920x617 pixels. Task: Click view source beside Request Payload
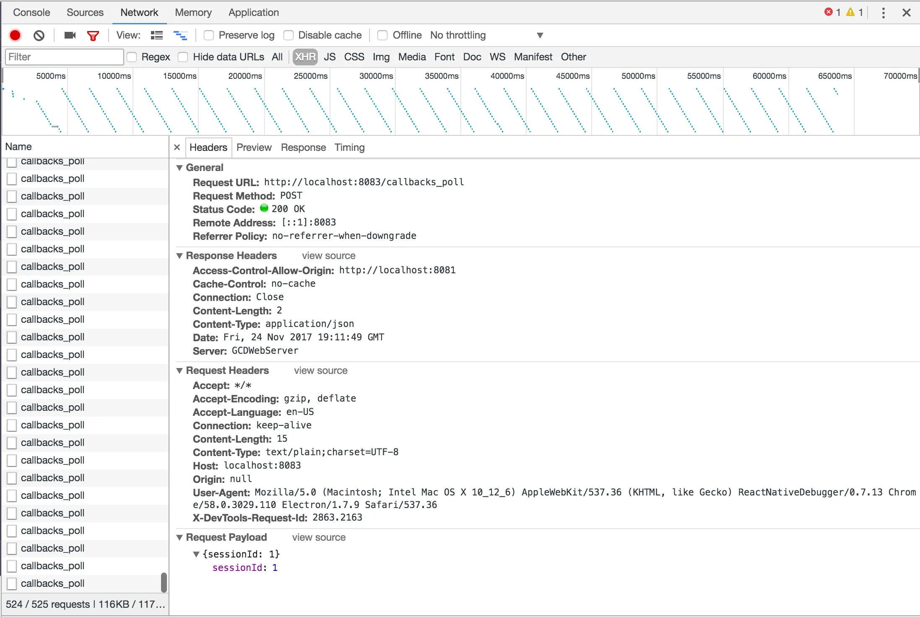click(x=319, y=537)
